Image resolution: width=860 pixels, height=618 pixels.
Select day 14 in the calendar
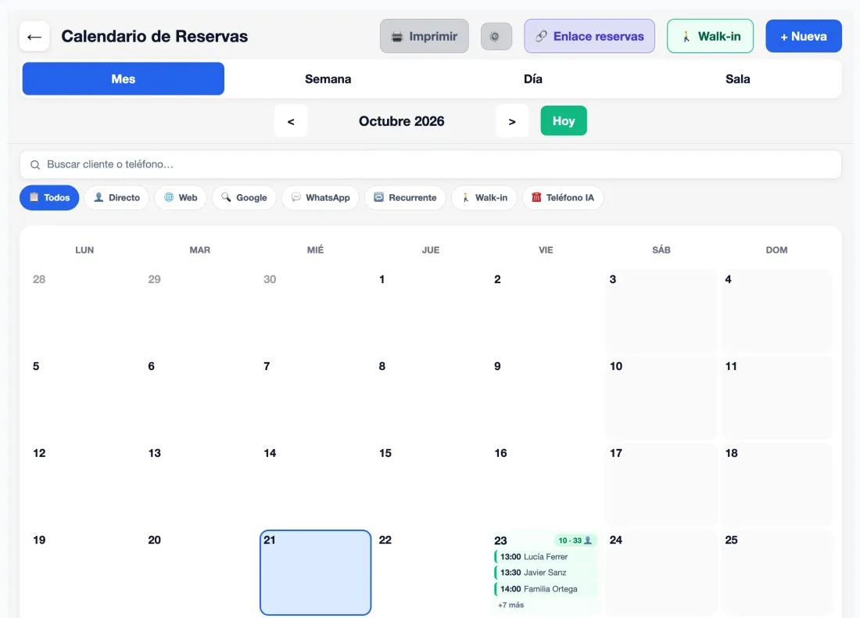315,484
